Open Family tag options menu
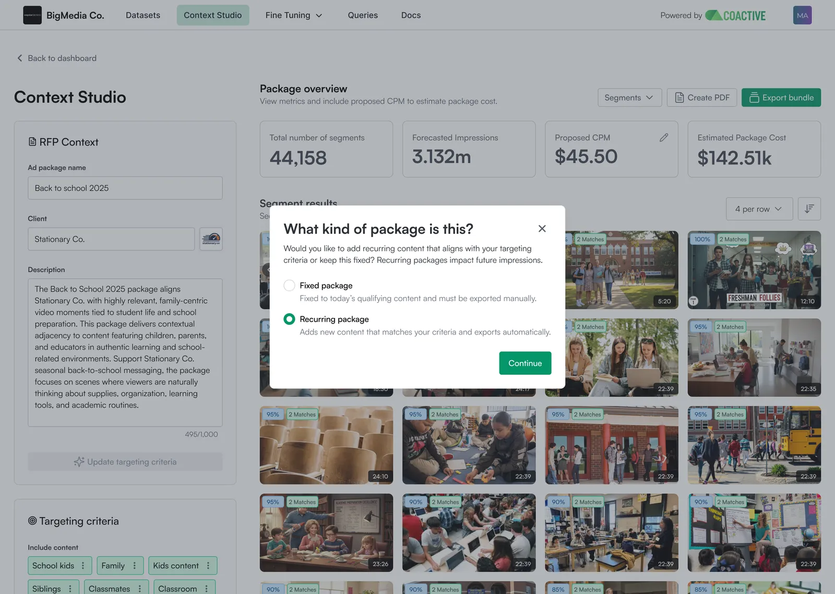The width and height of the screenshot is (835, 594). (135, 566)
